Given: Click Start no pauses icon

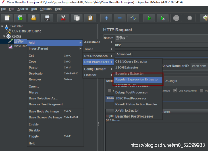Looking at the screenshot, I should tap(163, 18).
